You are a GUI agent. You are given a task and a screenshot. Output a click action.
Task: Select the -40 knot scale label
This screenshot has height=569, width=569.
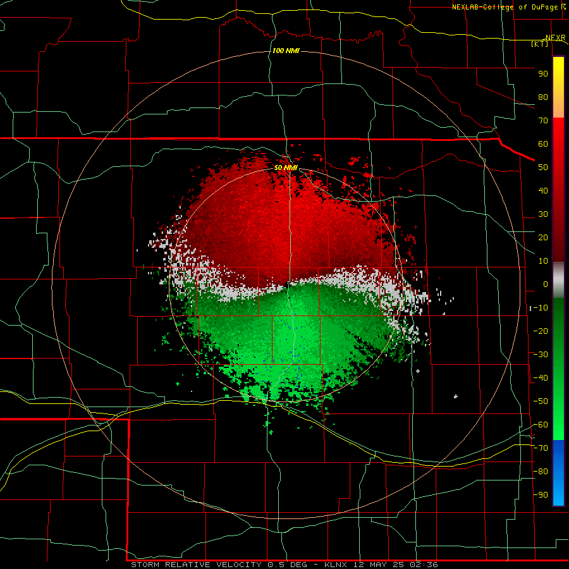coord(541,378)
